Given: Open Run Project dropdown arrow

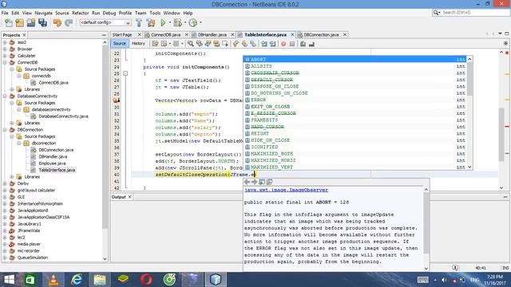Looking at the screenshot, I should (x=169, y=23).
